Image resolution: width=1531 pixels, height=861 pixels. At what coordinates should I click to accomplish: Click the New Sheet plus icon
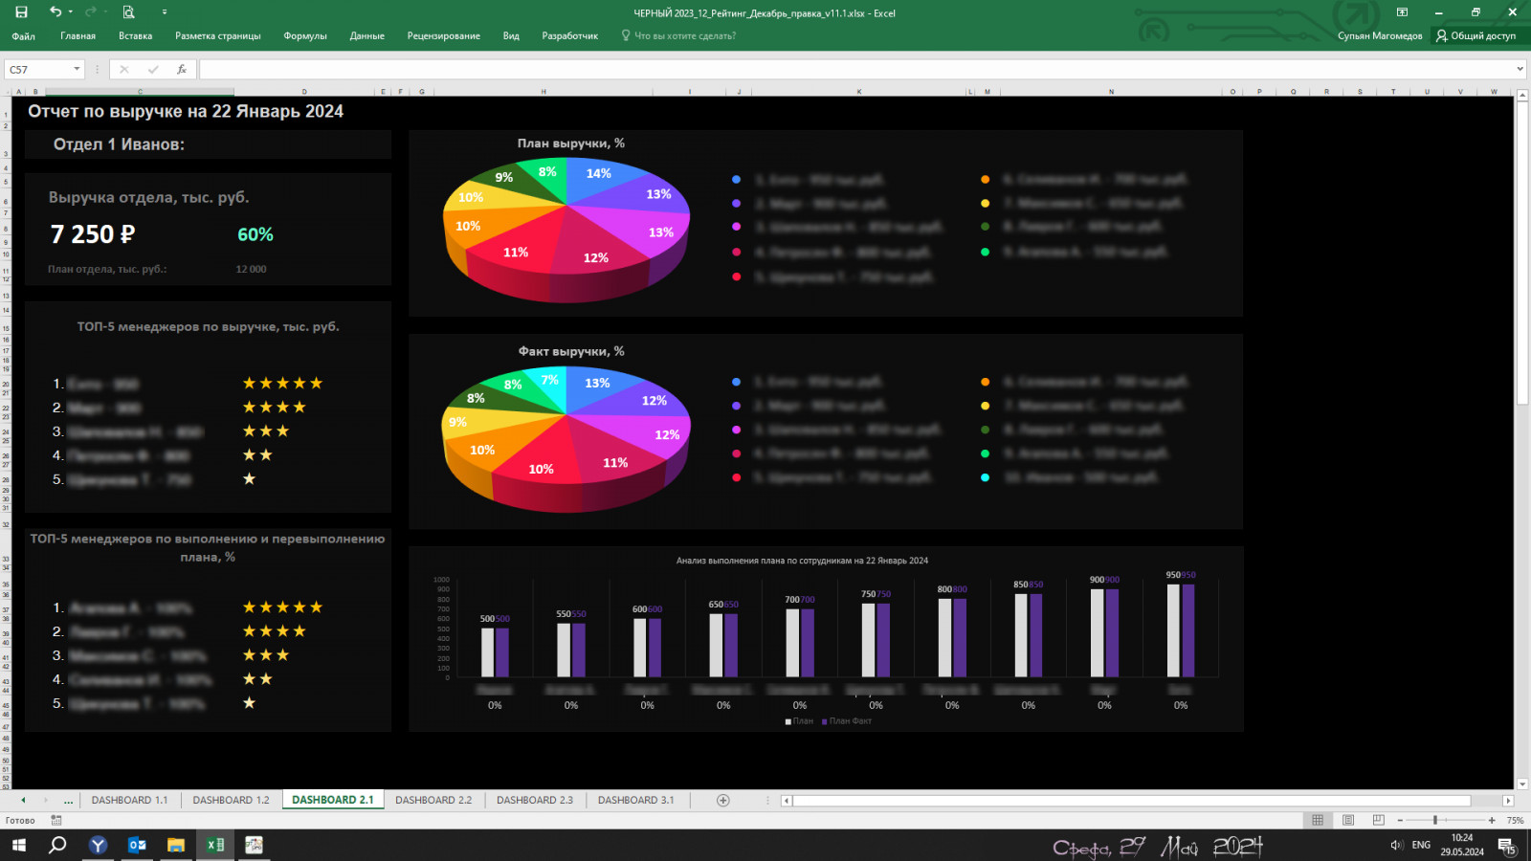(723, 800)
